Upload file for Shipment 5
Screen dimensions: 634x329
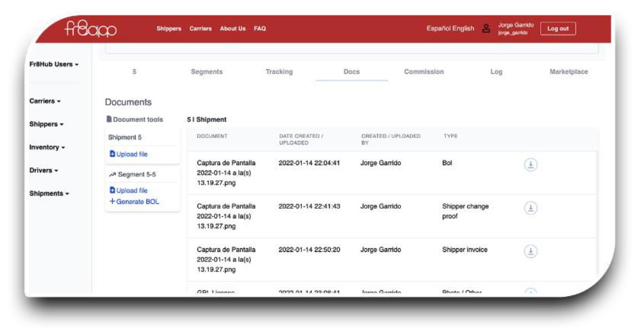[x=129, y=154]
